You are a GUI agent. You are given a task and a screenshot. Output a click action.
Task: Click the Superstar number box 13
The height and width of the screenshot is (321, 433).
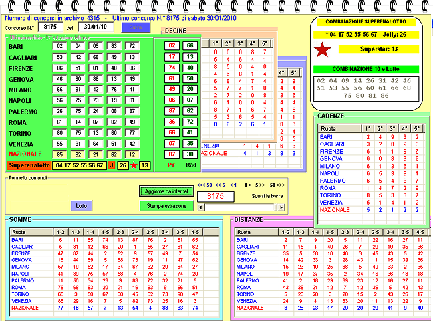tap(145, 165)
